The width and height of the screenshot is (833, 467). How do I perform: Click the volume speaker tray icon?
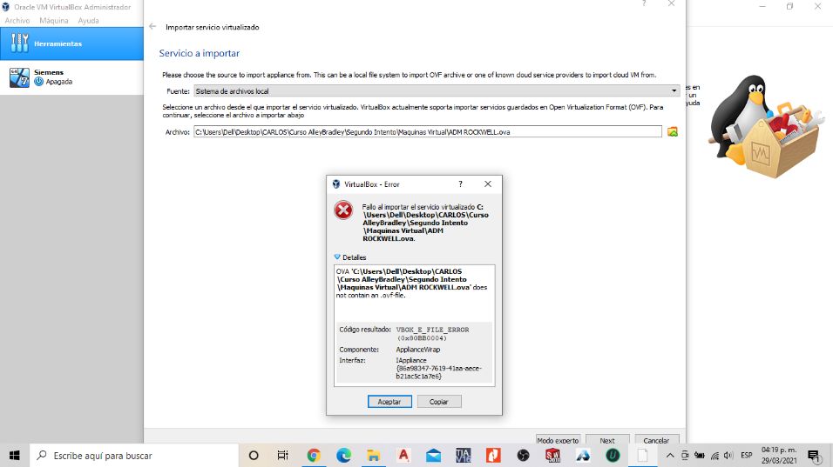(x=728, y=456)
